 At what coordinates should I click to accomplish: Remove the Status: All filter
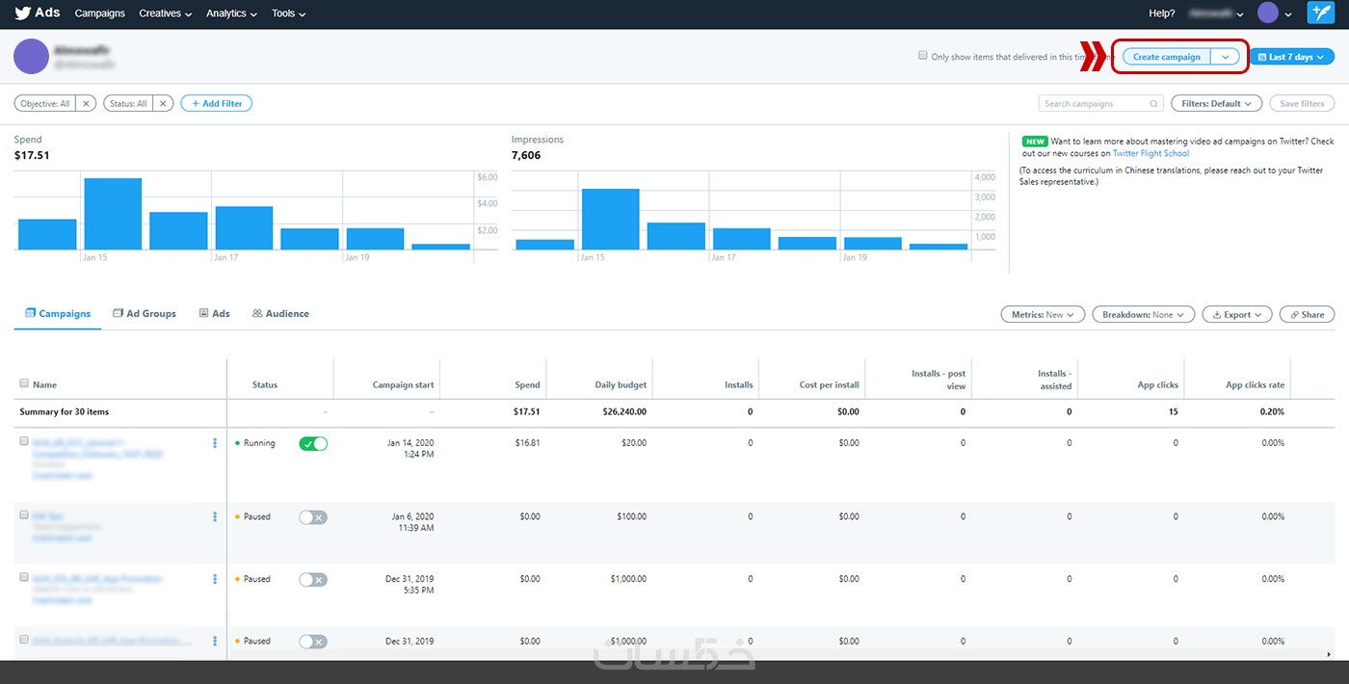point(163,103)
